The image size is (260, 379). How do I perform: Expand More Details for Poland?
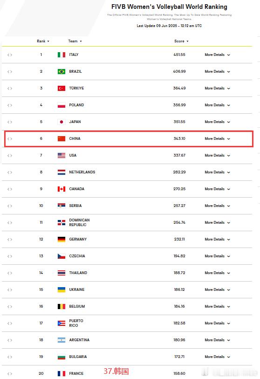click(217, 105)
